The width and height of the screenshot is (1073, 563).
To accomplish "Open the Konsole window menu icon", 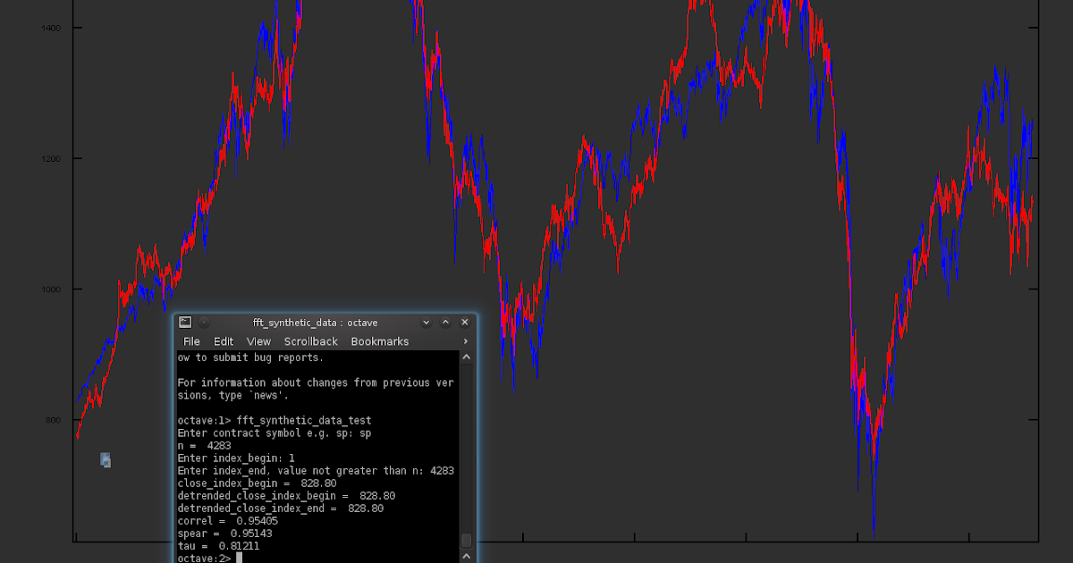I will 185,323.
